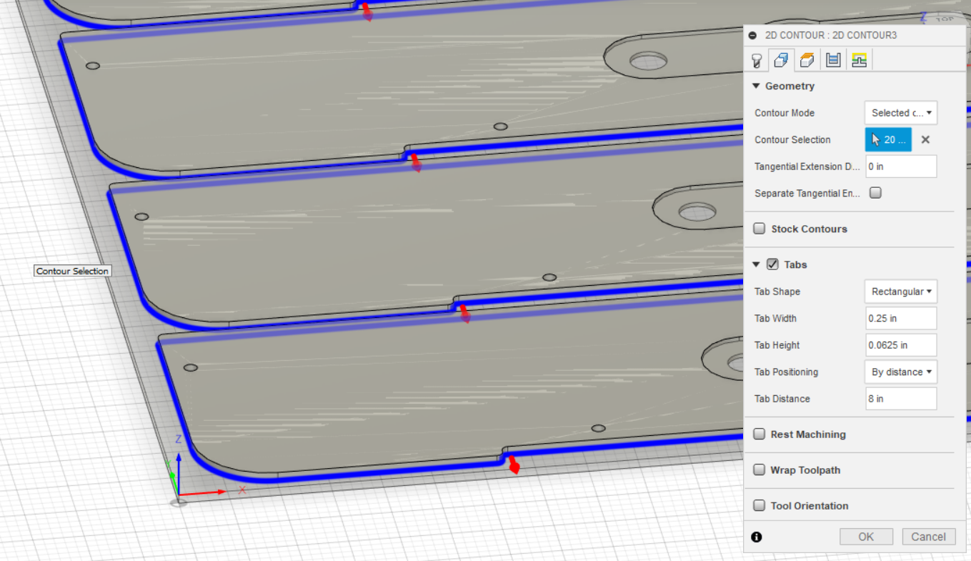This screenshot has height=561, width=971.
Task: Collapse the Geometry section header
Action: [756, 86]
